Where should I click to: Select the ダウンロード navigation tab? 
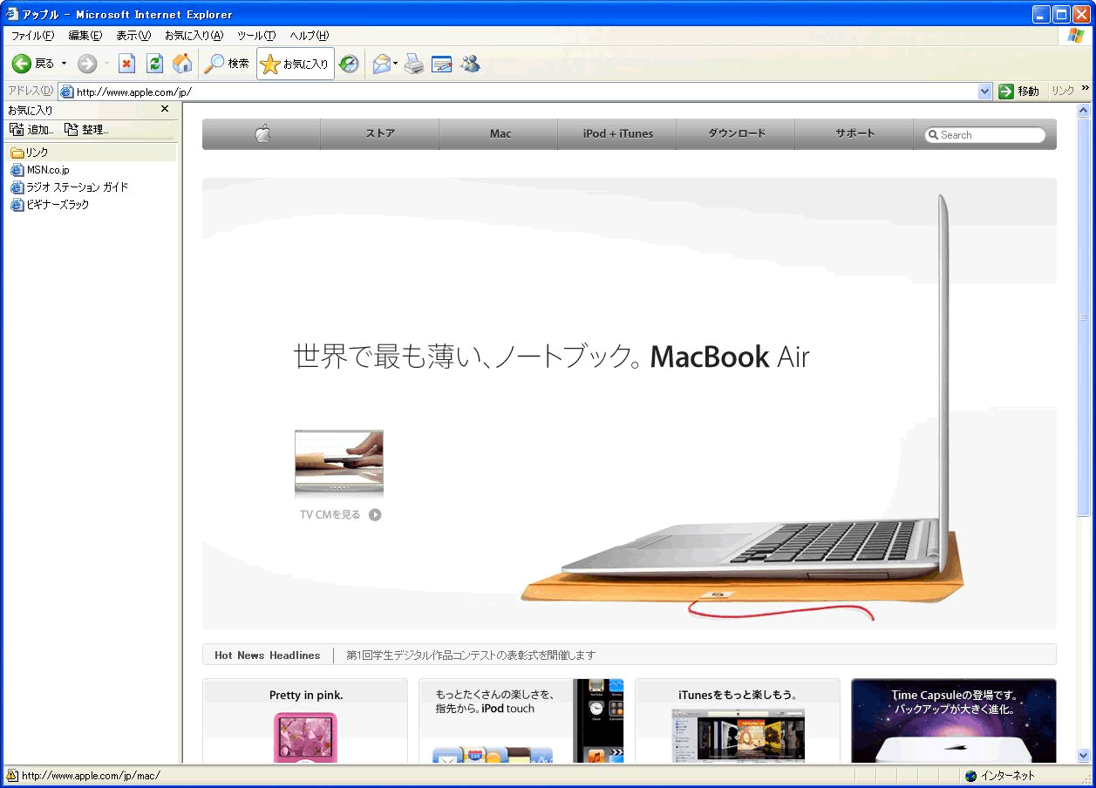pos(737,134)
